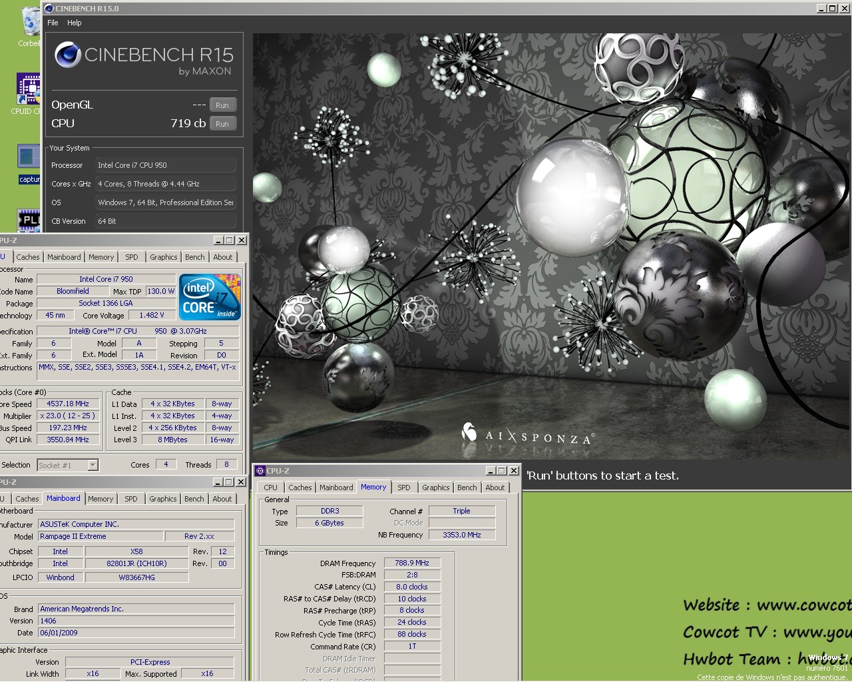Select Memory tab in Mainboard CPU-Z window
This screenshot has width=852, height=682.
(x=101, y=499)
